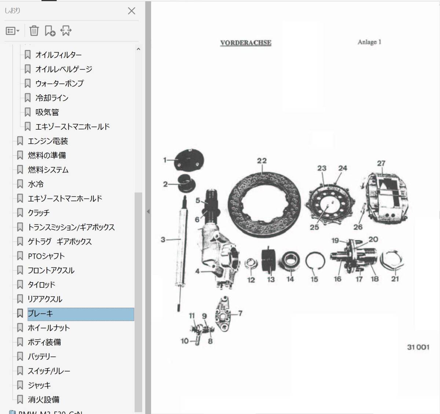Screen dimensions: 440x414
Task: Jump to the 水冷 bookmark
Action: pos(36,184)
